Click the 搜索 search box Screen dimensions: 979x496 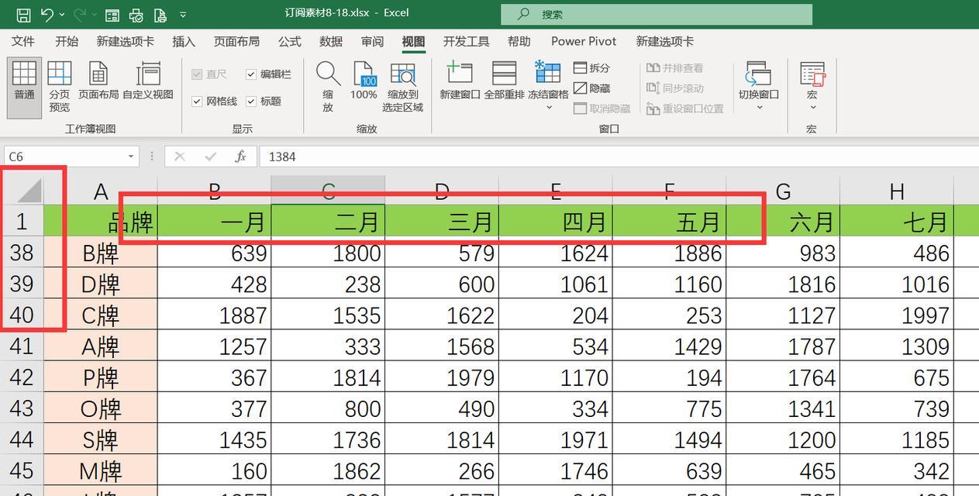pos(657,15)
